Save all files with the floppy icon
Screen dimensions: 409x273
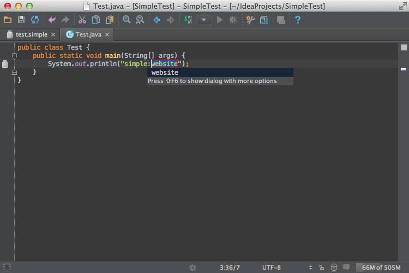(x=21, y=20)
